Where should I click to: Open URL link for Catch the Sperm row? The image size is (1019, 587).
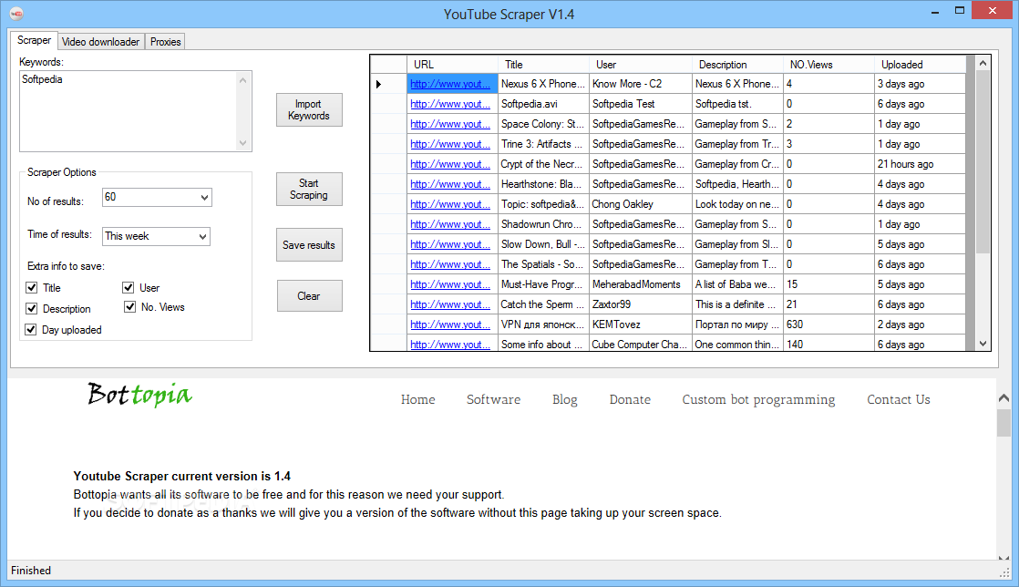pos(450,304)
